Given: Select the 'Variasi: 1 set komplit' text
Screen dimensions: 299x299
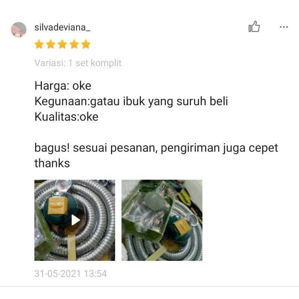Looking at the screenshot, I should click(x=78, y=63).
